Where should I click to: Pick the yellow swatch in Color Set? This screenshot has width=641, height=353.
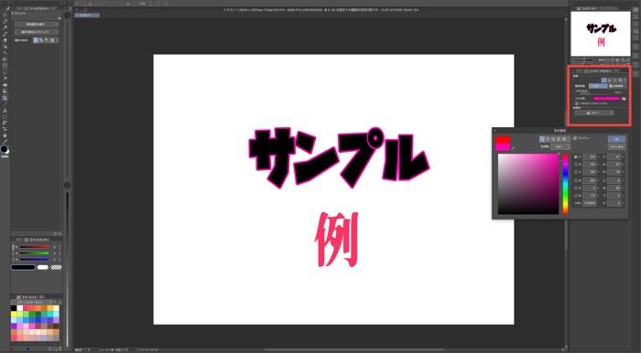coord(14,315)
